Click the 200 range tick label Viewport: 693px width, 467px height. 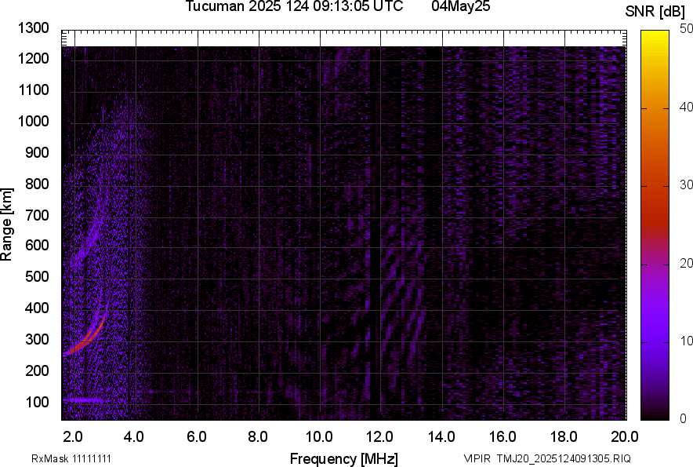point(37,371)
